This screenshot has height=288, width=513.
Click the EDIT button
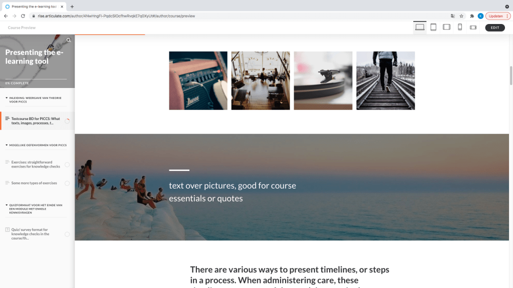tap(494, 28)
